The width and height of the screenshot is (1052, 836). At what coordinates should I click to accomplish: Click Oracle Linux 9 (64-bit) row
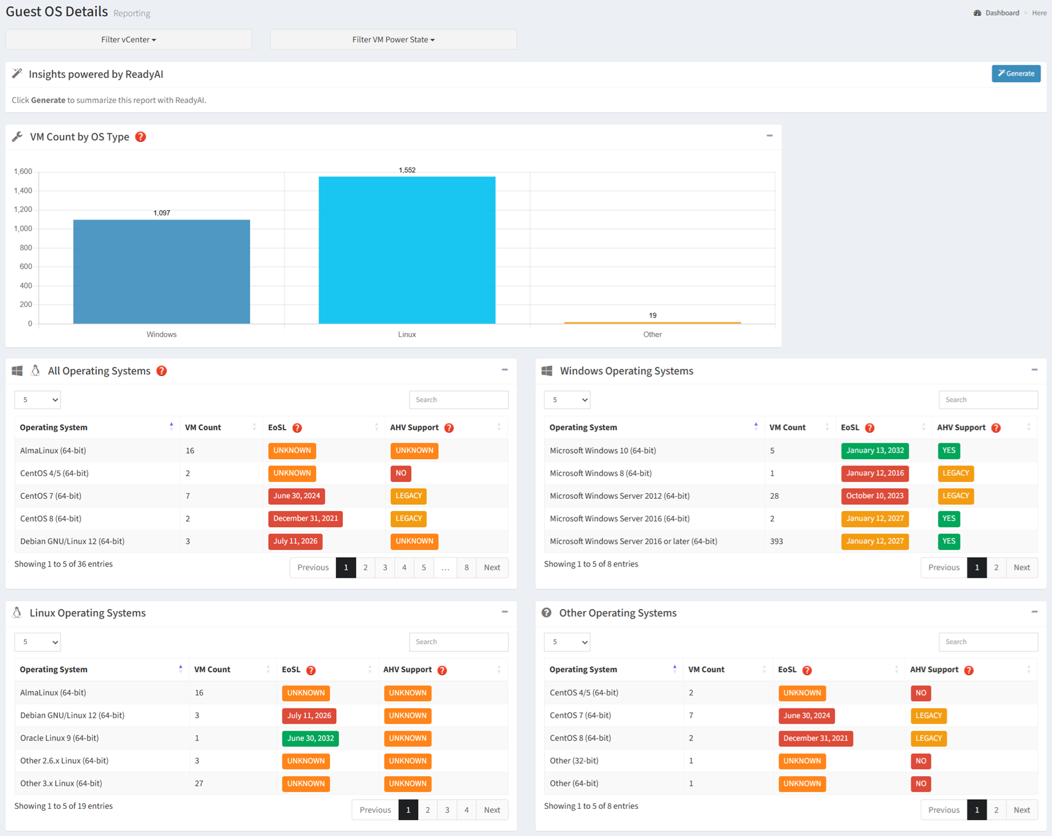point(261,739)
